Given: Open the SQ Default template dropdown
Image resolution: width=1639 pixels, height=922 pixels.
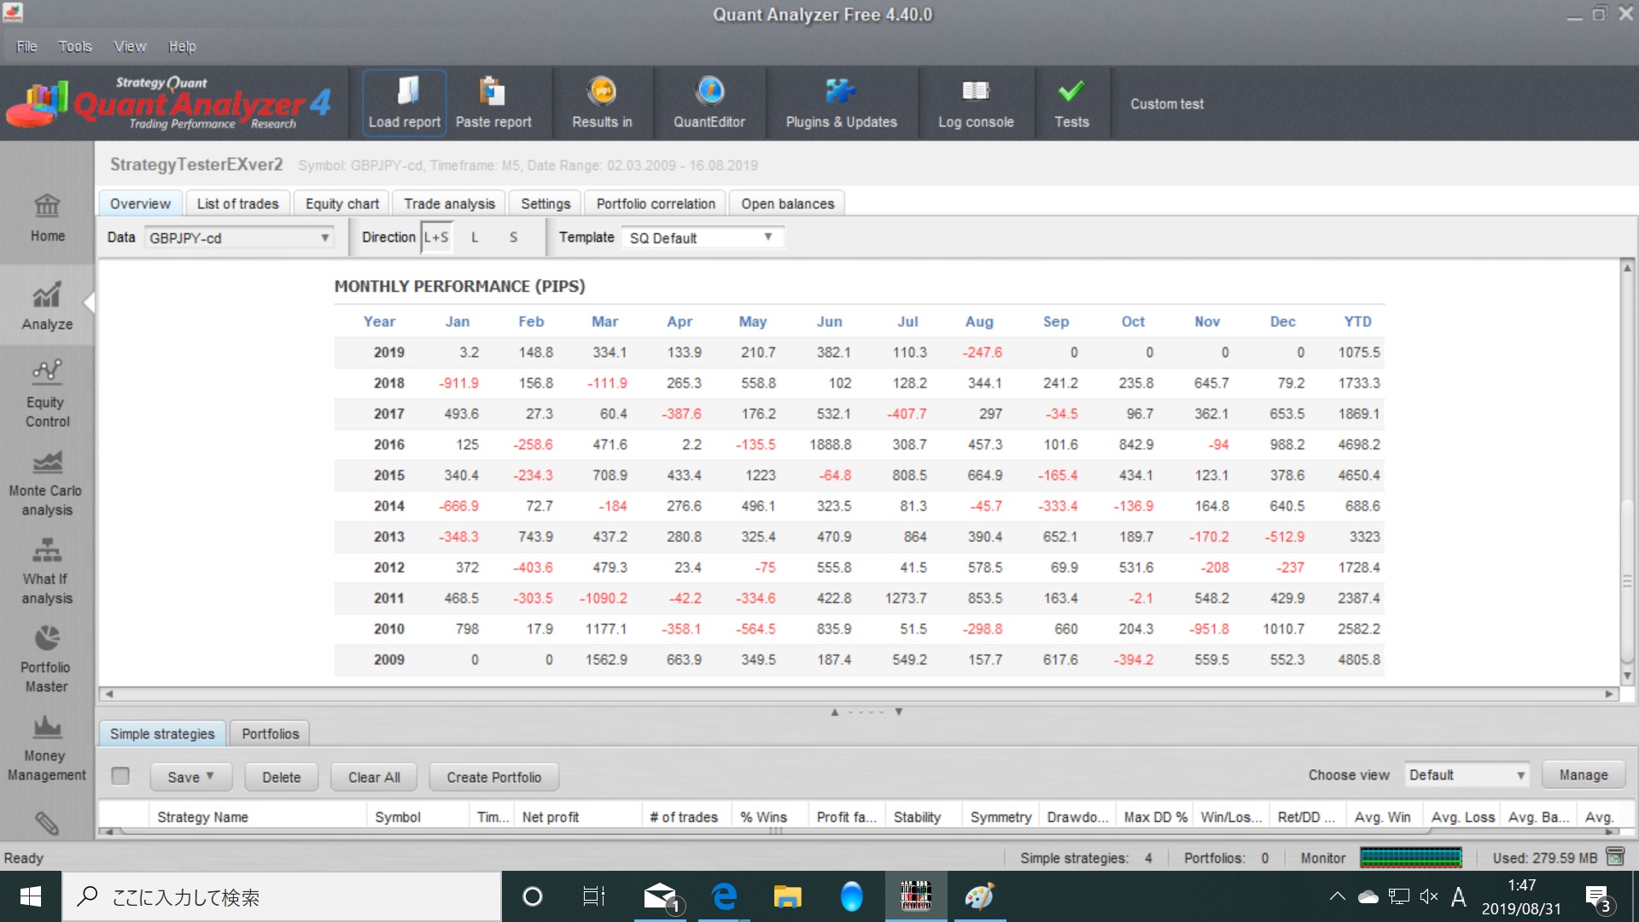Looking at the screenshot, I should pyautogui.click(x=701, y=238).
